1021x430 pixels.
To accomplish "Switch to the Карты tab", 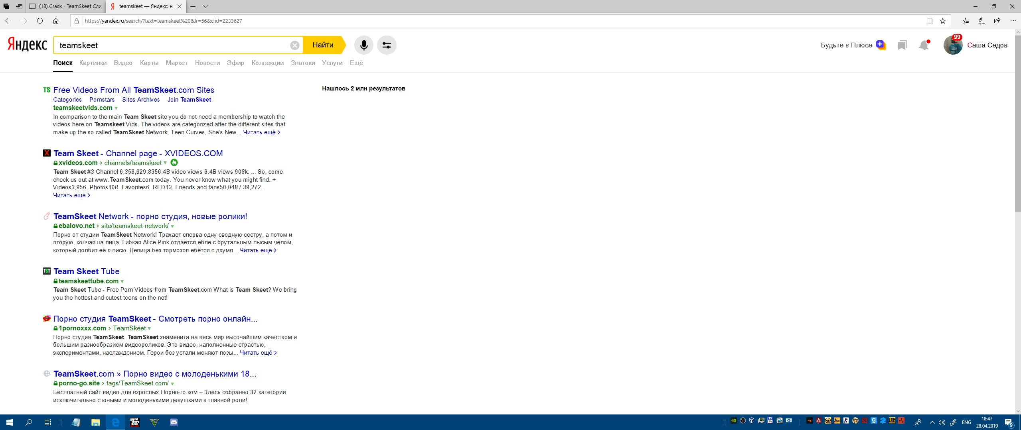I will click(149, 63).
